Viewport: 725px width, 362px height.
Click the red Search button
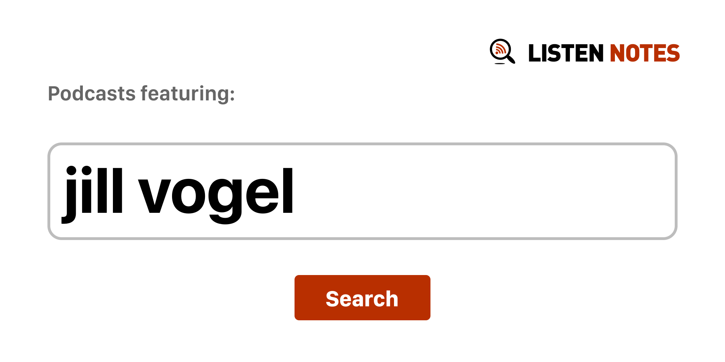(362, 298)
